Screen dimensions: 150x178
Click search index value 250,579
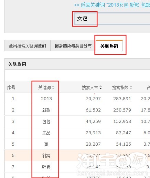(122, 110)
